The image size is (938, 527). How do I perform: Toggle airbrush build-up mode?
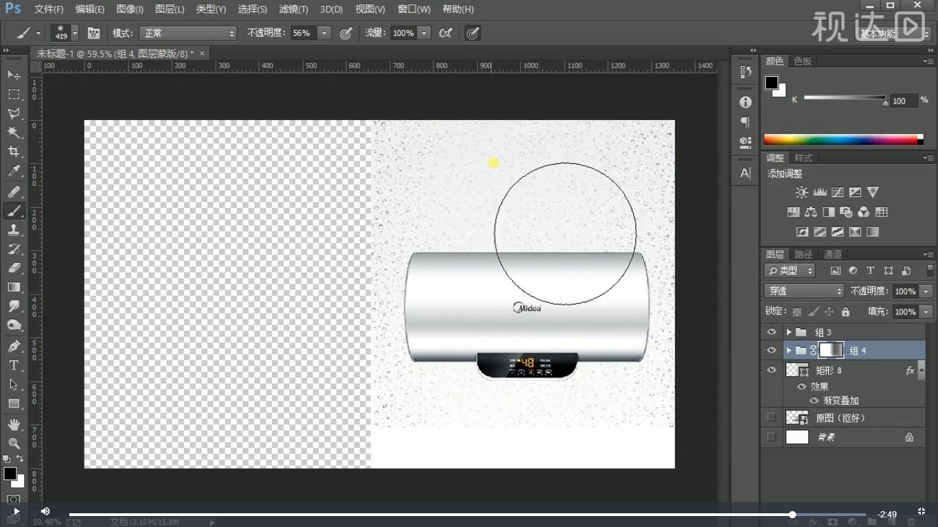click(446, 33)
